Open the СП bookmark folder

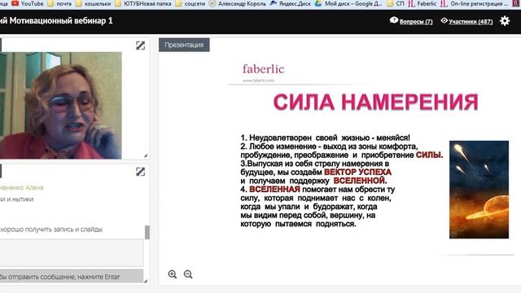tap(396, 3)
